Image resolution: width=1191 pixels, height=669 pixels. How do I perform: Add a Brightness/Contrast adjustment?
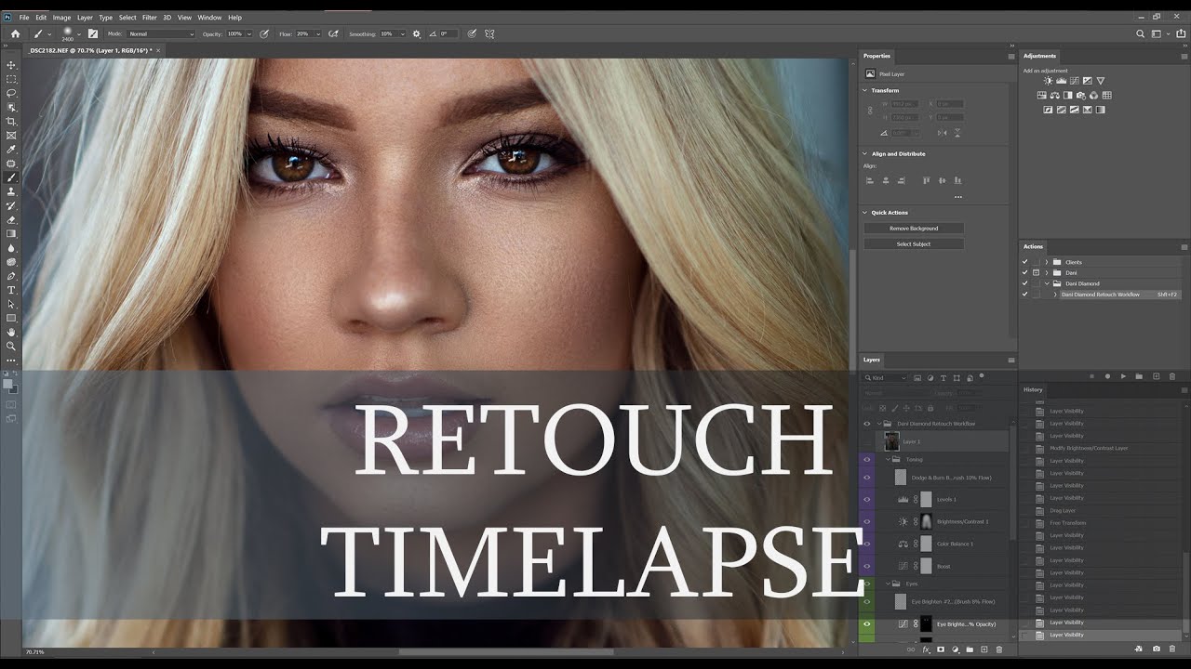[1047, 81]
